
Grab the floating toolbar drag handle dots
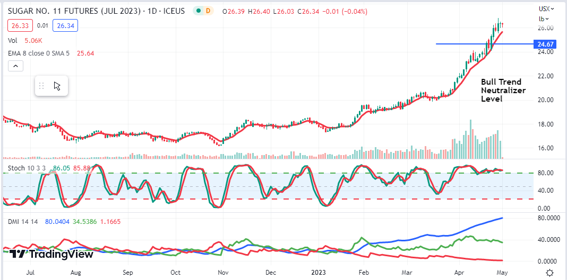pyautogui.click(x=41, y=86)
